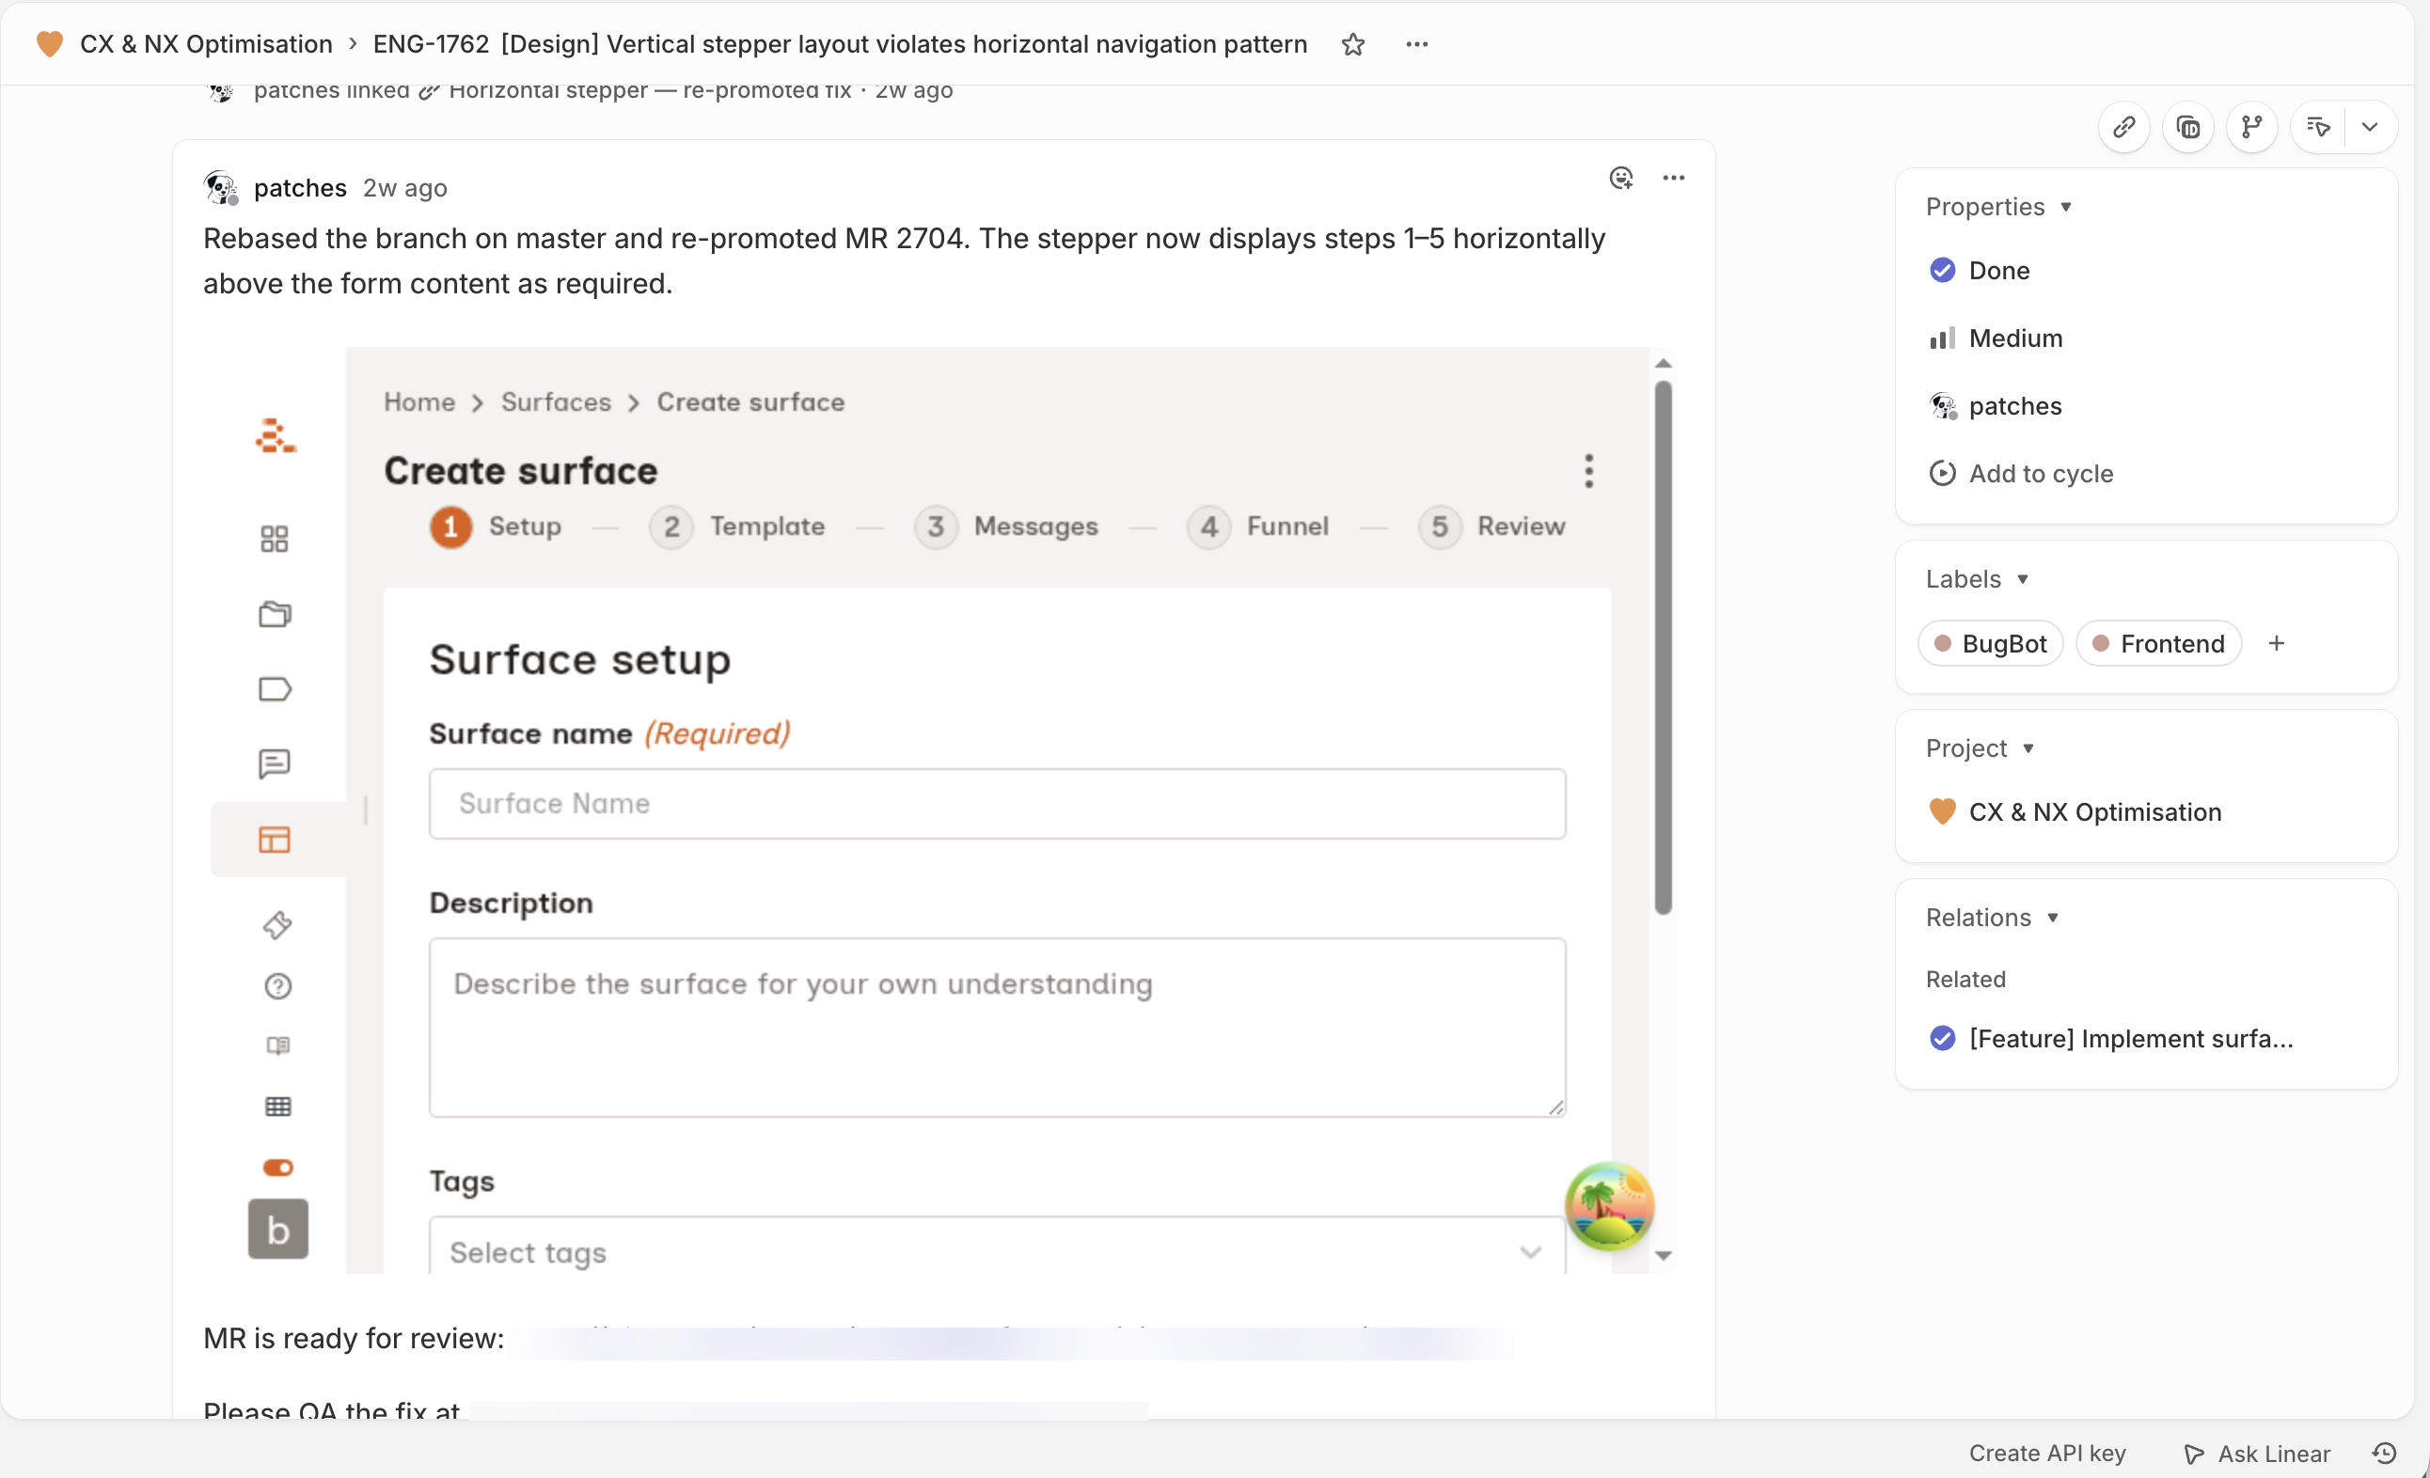The height and width of the screenshot is (1478, 2430).
Task: Add emoji reaction to patches comment
Action: pos(1621,178)
